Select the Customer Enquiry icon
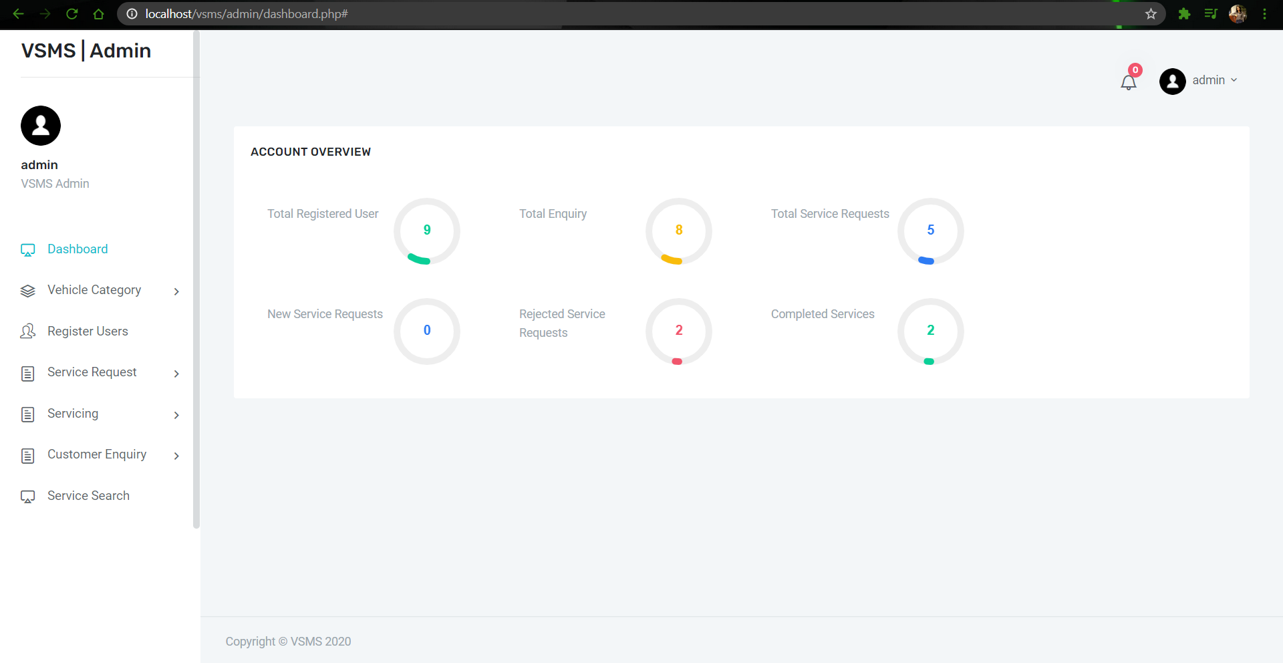1283x663 pixels. [x=27, y=455]
